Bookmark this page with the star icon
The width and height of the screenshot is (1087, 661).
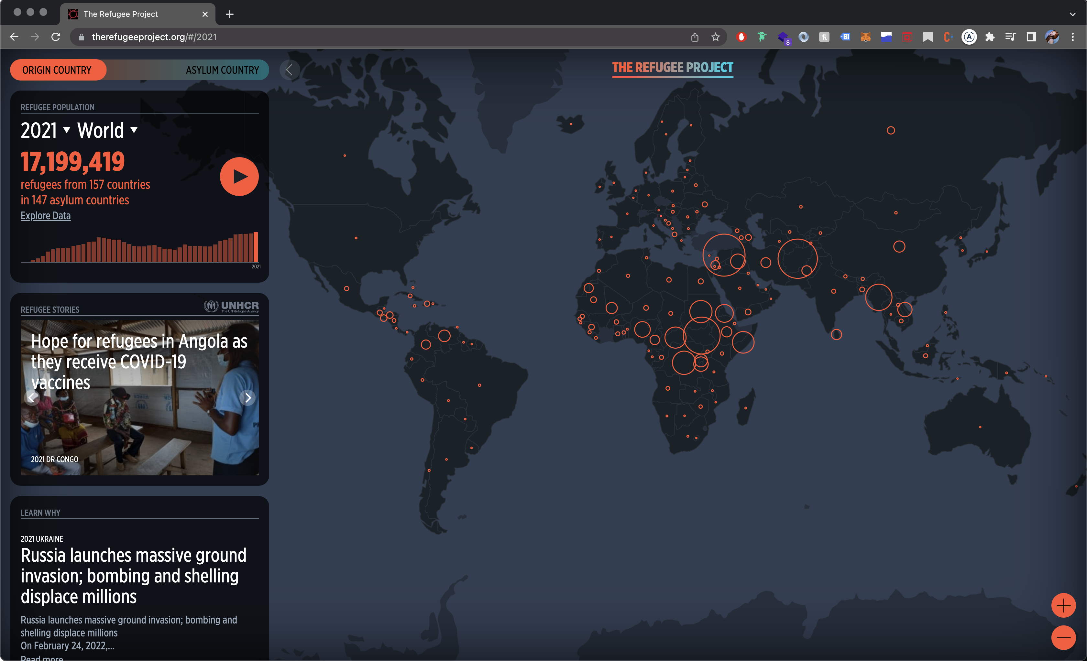[716, 37]
